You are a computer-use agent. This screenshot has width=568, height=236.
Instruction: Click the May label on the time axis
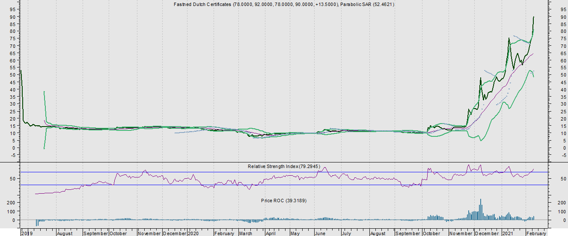pos(295,233)
